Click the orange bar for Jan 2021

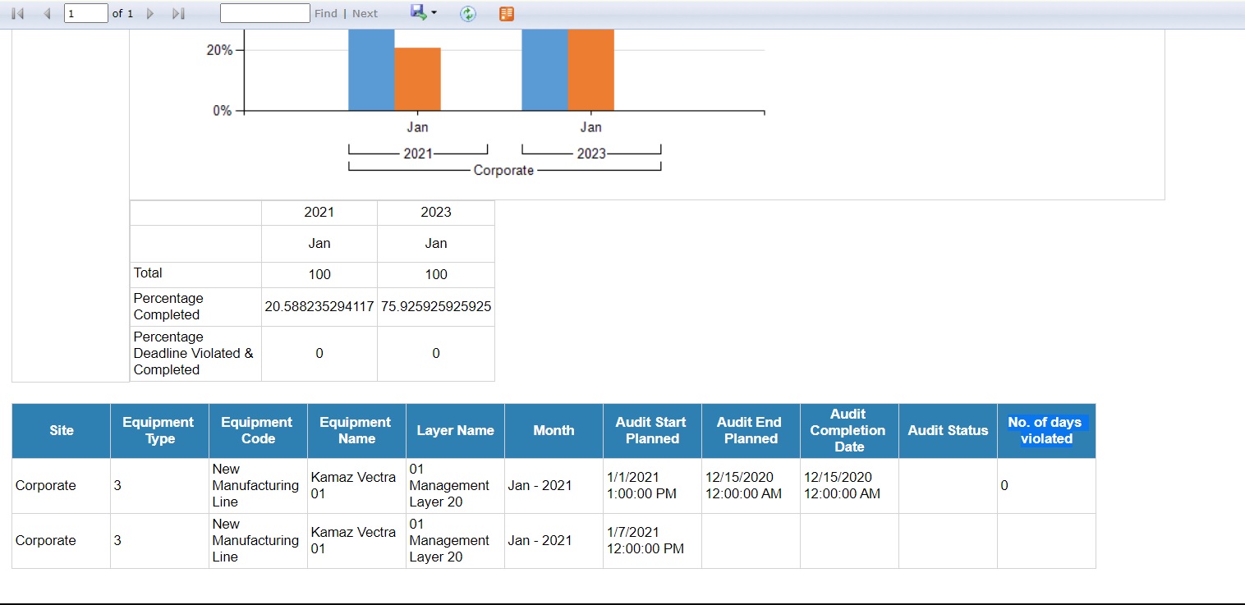[417, 79]
